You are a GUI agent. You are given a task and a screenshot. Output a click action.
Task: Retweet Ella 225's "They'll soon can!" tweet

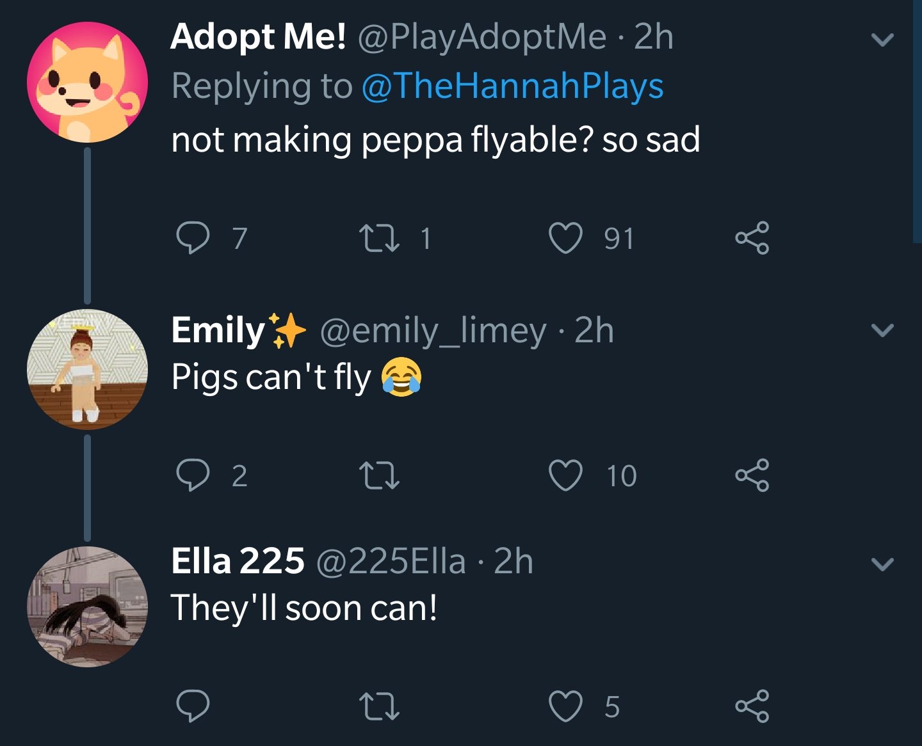380,706
